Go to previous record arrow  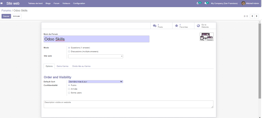[252, 16]
